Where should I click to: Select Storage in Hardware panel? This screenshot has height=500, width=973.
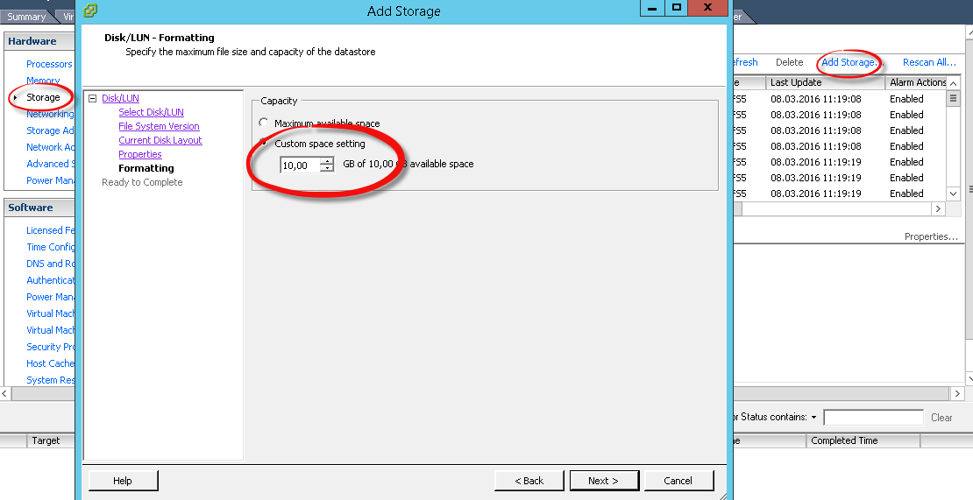point(43,97)
